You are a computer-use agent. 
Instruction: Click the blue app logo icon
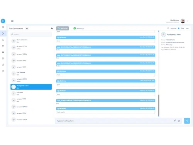pos(3,21)
